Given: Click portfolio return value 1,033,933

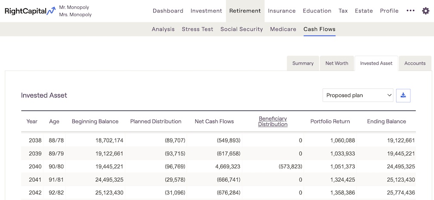Looking at the screenshot, I should click(343, 154).
